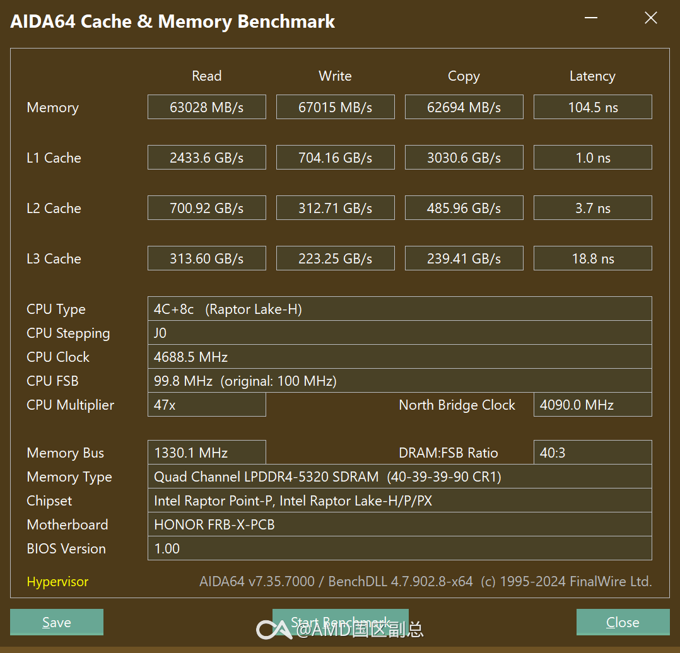Click the L3 Cache row label
Viewport: 680px width, 653px height.
coord(54,258)
